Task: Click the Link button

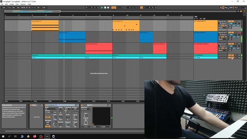Action: [x=4, y=7]
